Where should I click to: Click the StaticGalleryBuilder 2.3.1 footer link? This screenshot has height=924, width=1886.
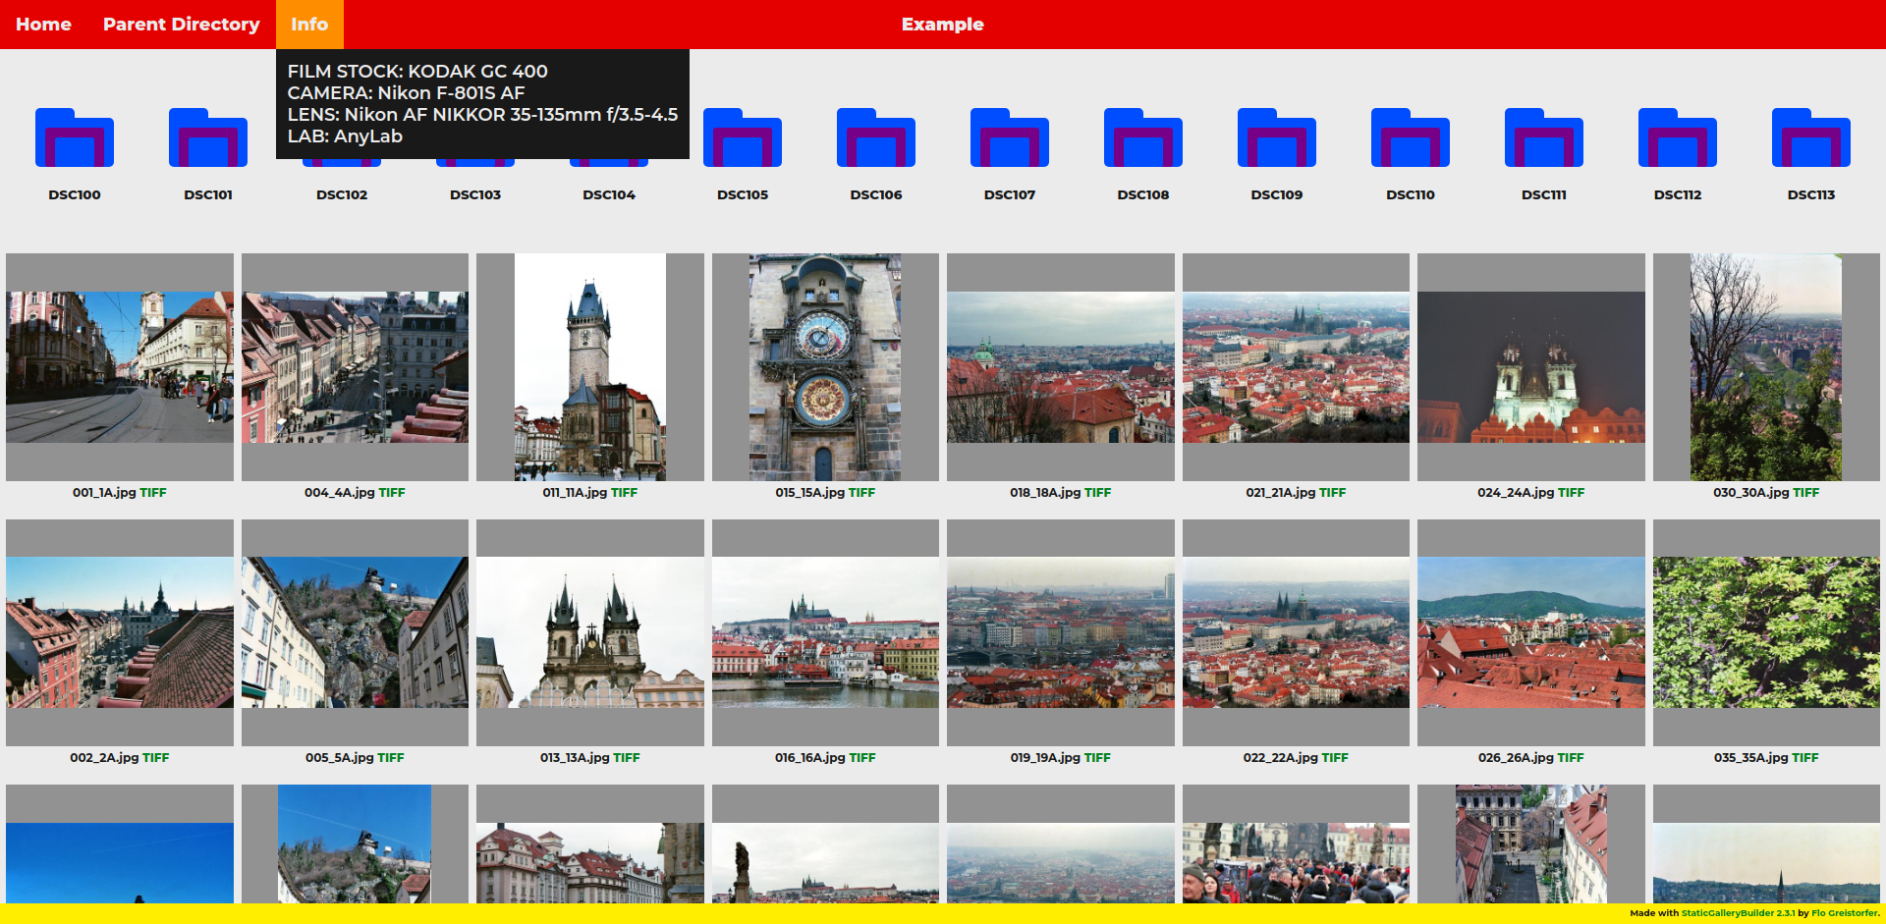pos(1737,913)
